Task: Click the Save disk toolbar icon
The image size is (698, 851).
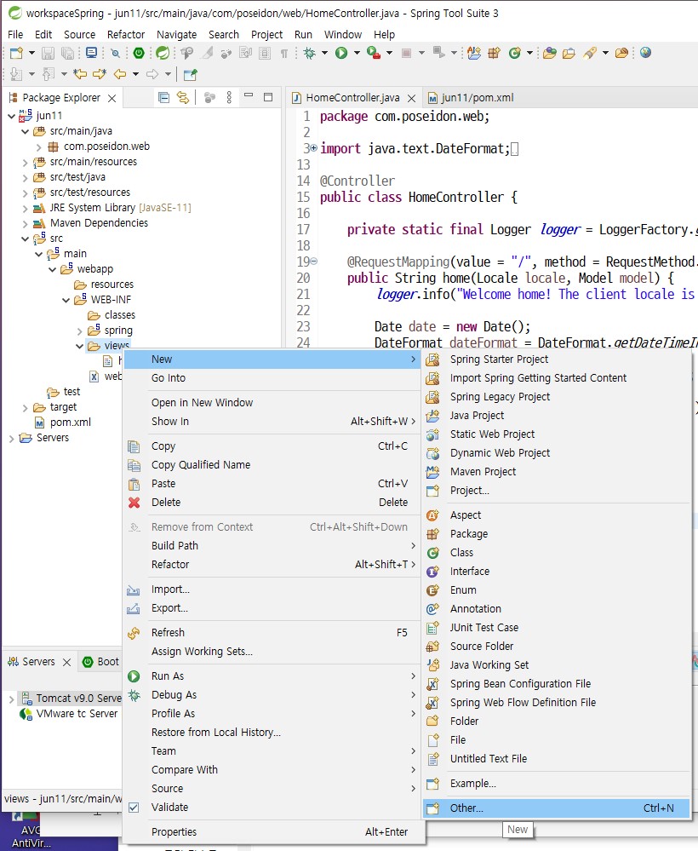Action: tap(48, 53)
